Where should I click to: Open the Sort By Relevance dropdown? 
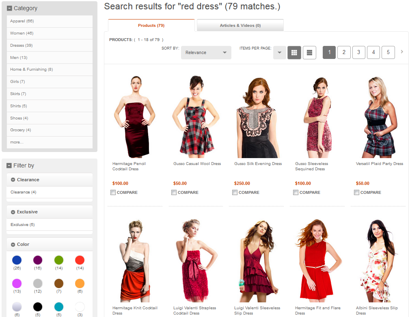point(206,52)
